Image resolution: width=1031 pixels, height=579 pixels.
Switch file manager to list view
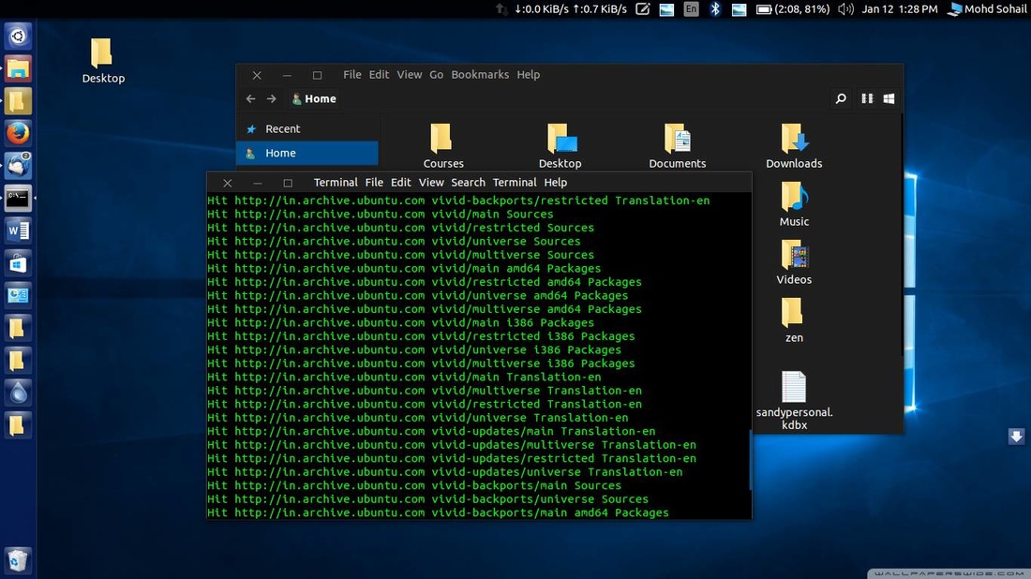point(867,98)
